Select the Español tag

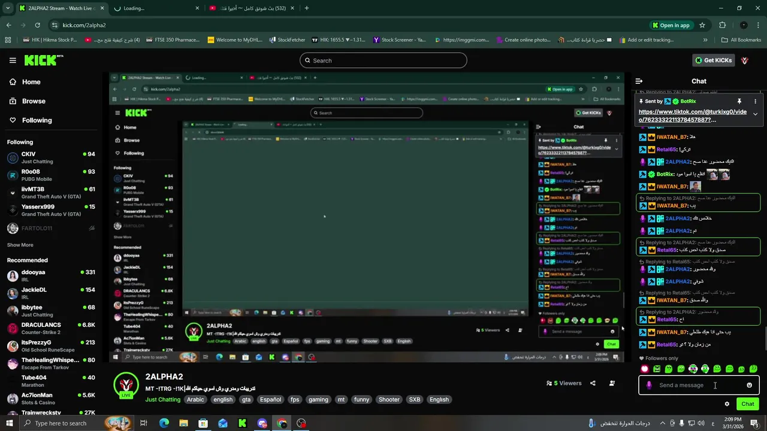[x=270, y=399]
